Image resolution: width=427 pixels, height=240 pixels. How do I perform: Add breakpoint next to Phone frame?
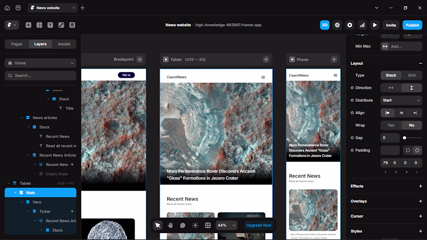click(x=334, y=59)
